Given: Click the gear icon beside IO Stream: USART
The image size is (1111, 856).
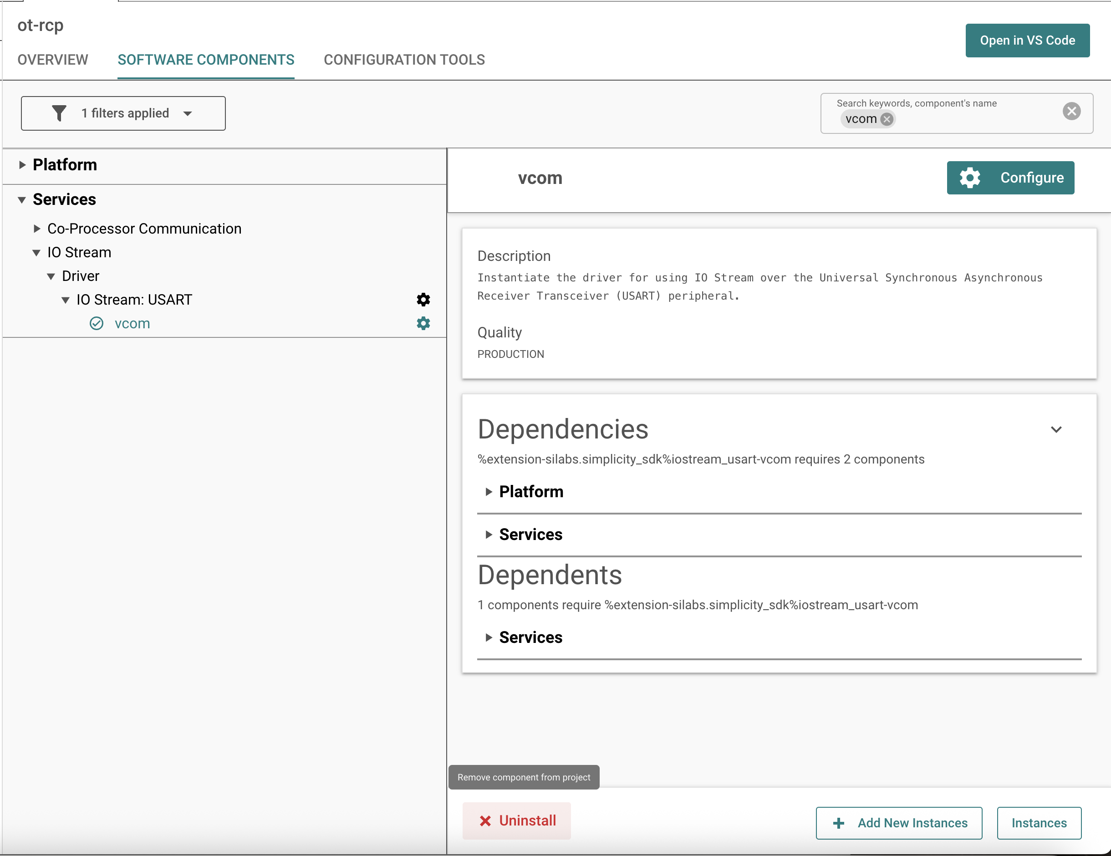Looking at the screenshot, I should click(x=423, y=300).
